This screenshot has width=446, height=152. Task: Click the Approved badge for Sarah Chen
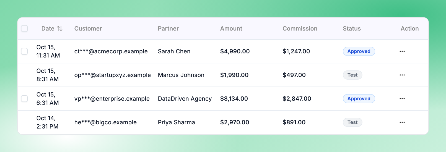point(359,51)
